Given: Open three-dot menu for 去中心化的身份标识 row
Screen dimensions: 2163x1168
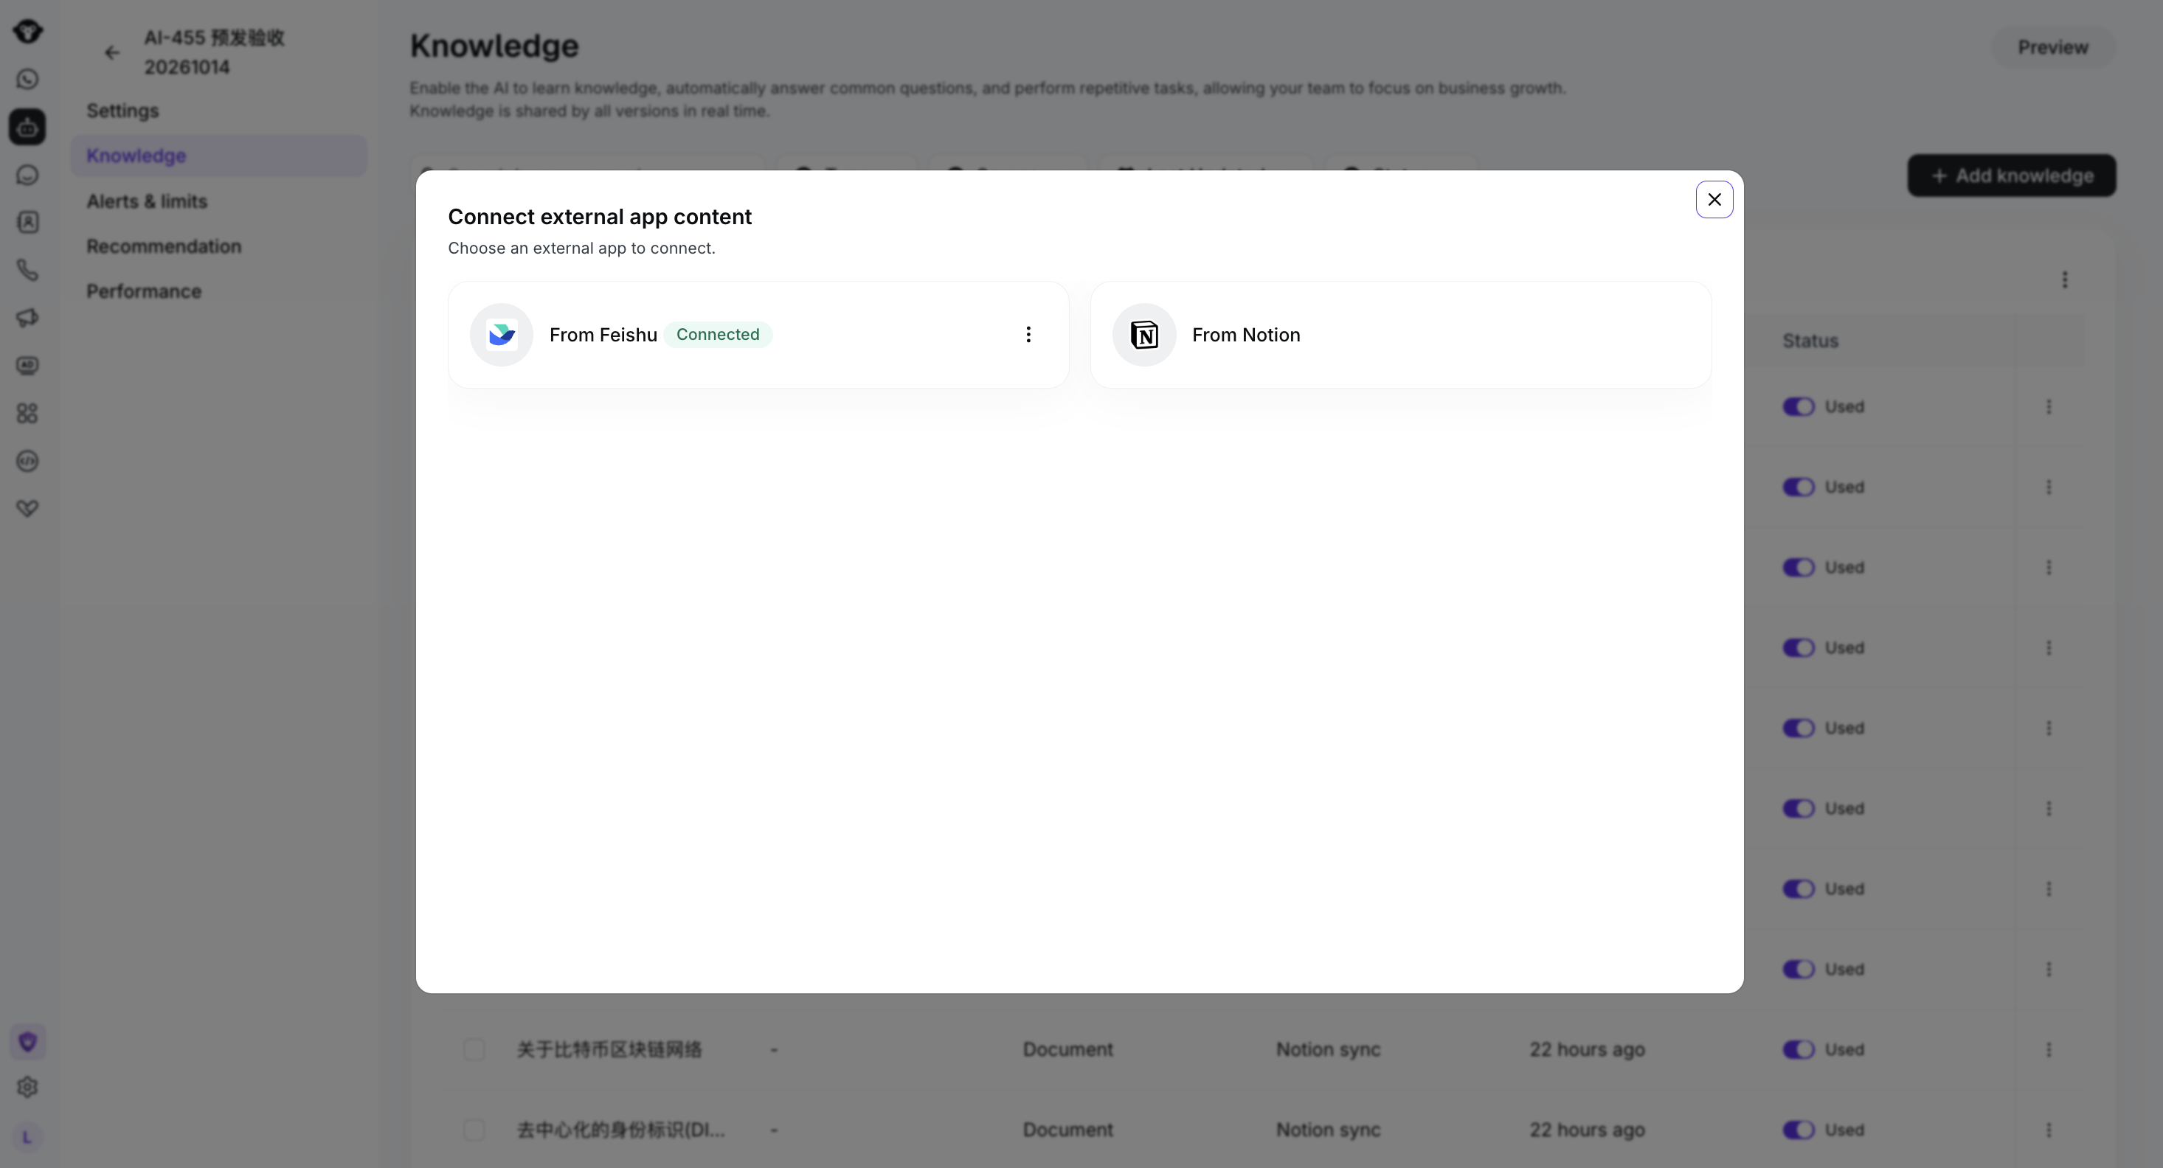Looking at the screenshot, I should [2049, 1130].
